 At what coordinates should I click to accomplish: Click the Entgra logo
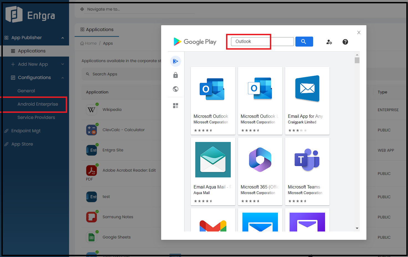(x=30, y=14)
